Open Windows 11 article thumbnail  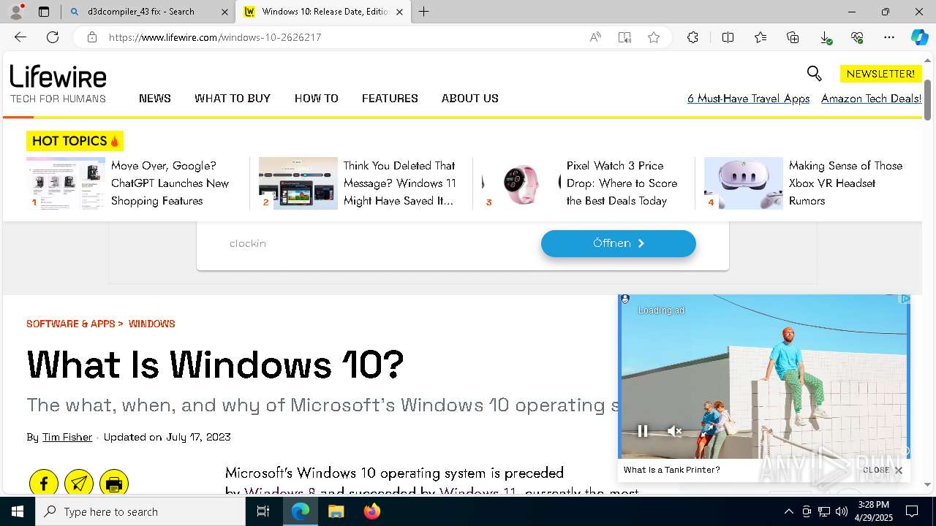298,183
